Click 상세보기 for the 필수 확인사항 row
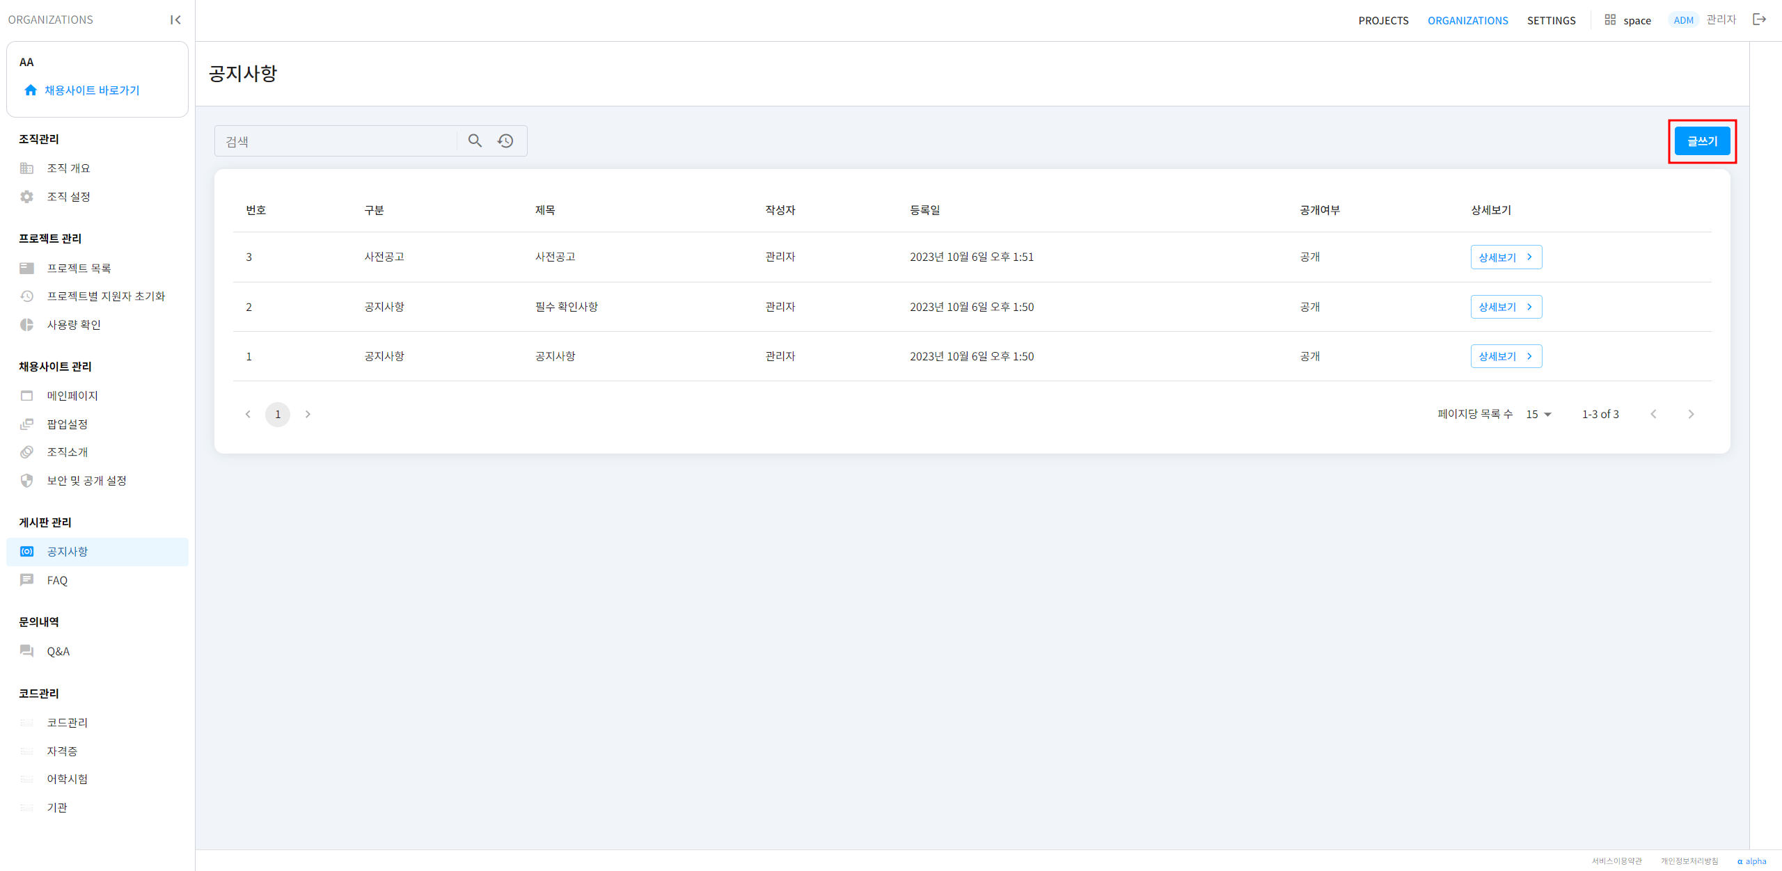The width and height of the screenshot is (1782, 871). tap(1506, 307)
